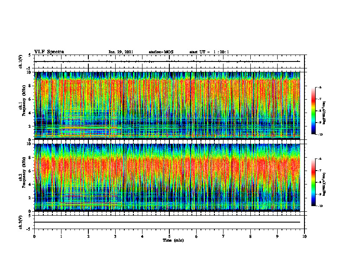Click the ch.2 color bar "log(PSD)" label
Viewport: 343px width, 265px height.
click(324, 184)
